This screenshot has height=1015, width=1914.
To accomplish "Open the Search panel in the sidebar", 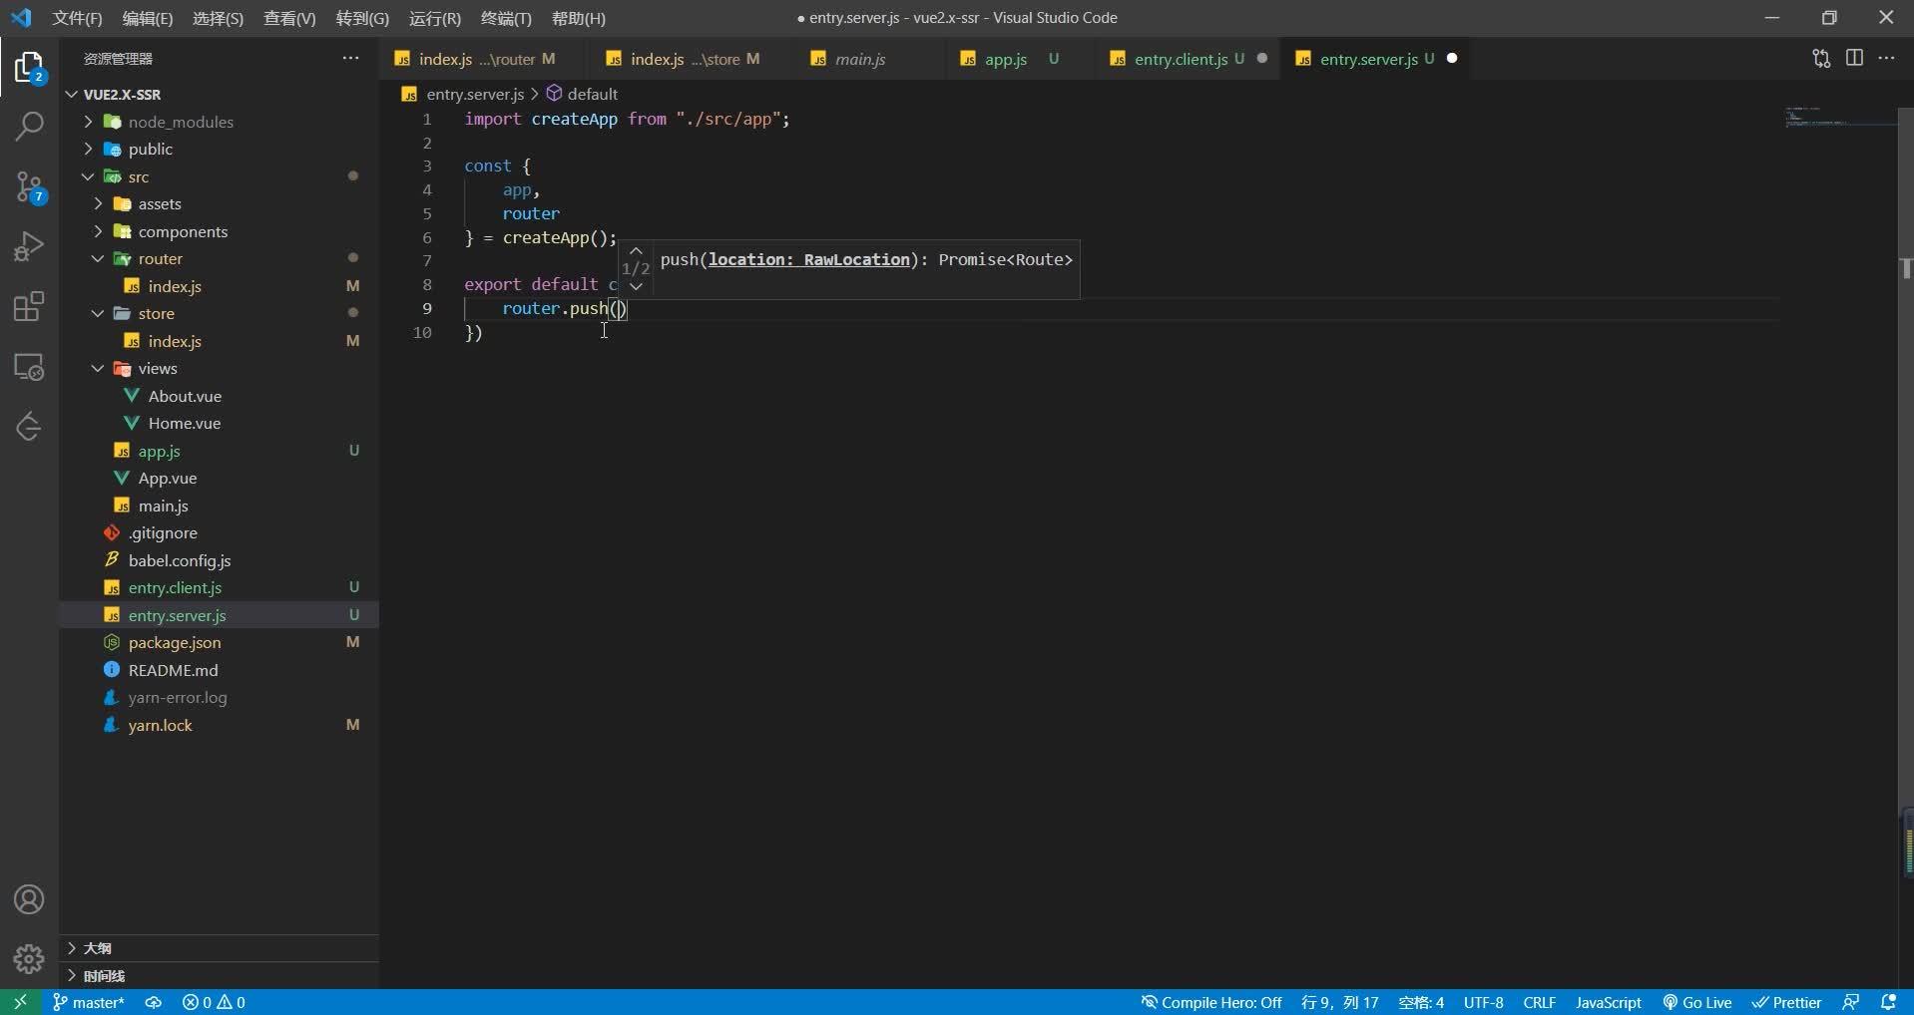I will 29,128.
